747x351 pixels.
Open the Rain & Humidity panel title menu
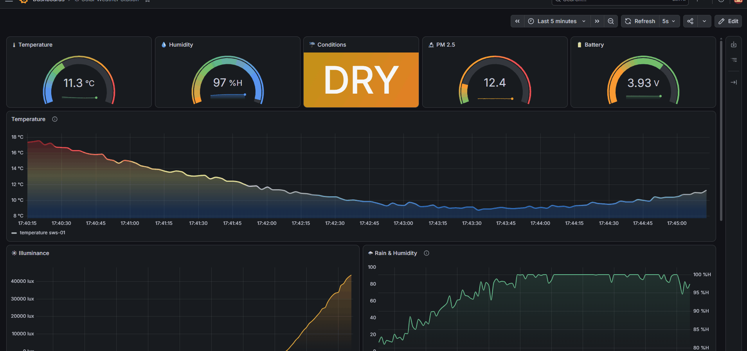[396, 253]
